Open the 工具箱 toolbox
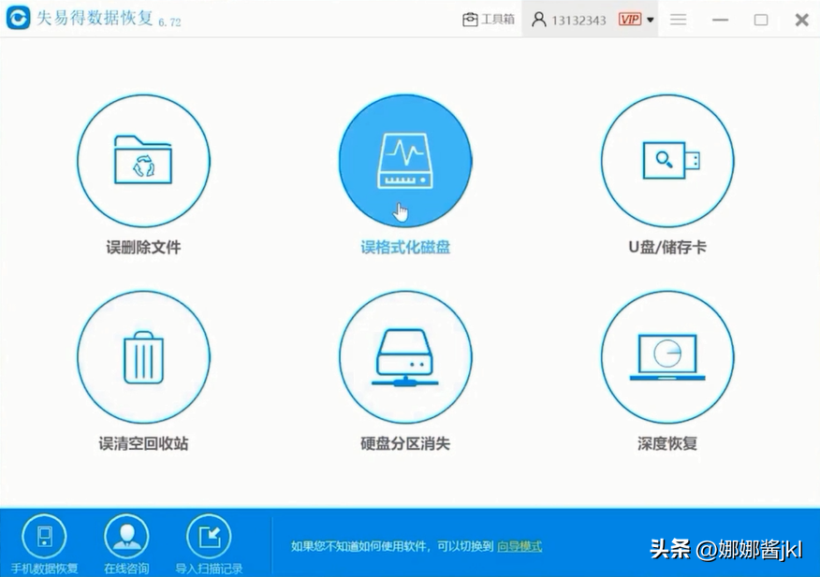 point(489,20)
